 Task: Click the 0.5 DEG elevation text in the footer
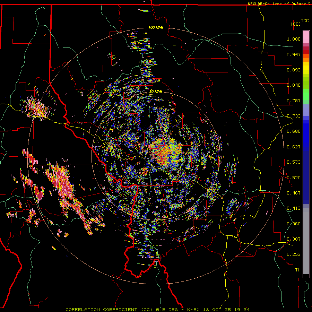(x=167, y=310)
